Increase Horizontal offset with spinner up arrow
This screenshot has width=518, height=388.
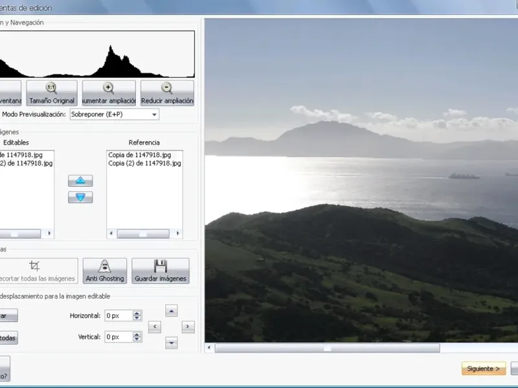[x=137, y=313]
